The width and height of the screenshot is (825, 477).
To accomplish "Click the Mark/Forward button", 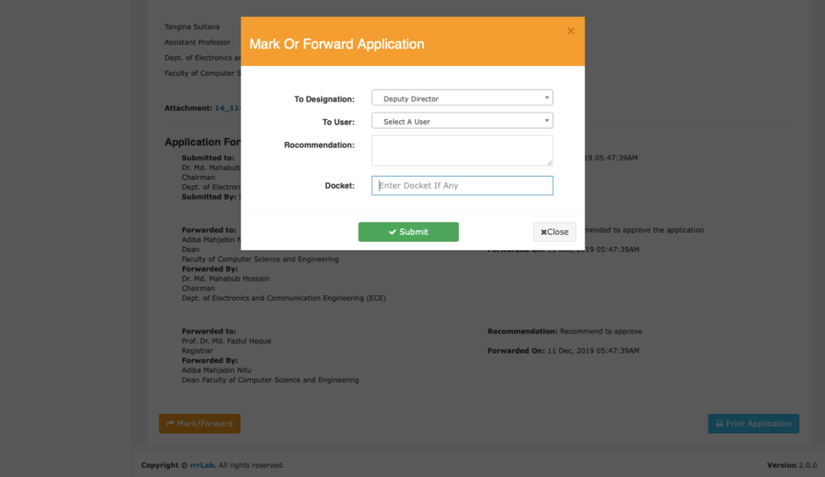I will (x=200, y=424).
